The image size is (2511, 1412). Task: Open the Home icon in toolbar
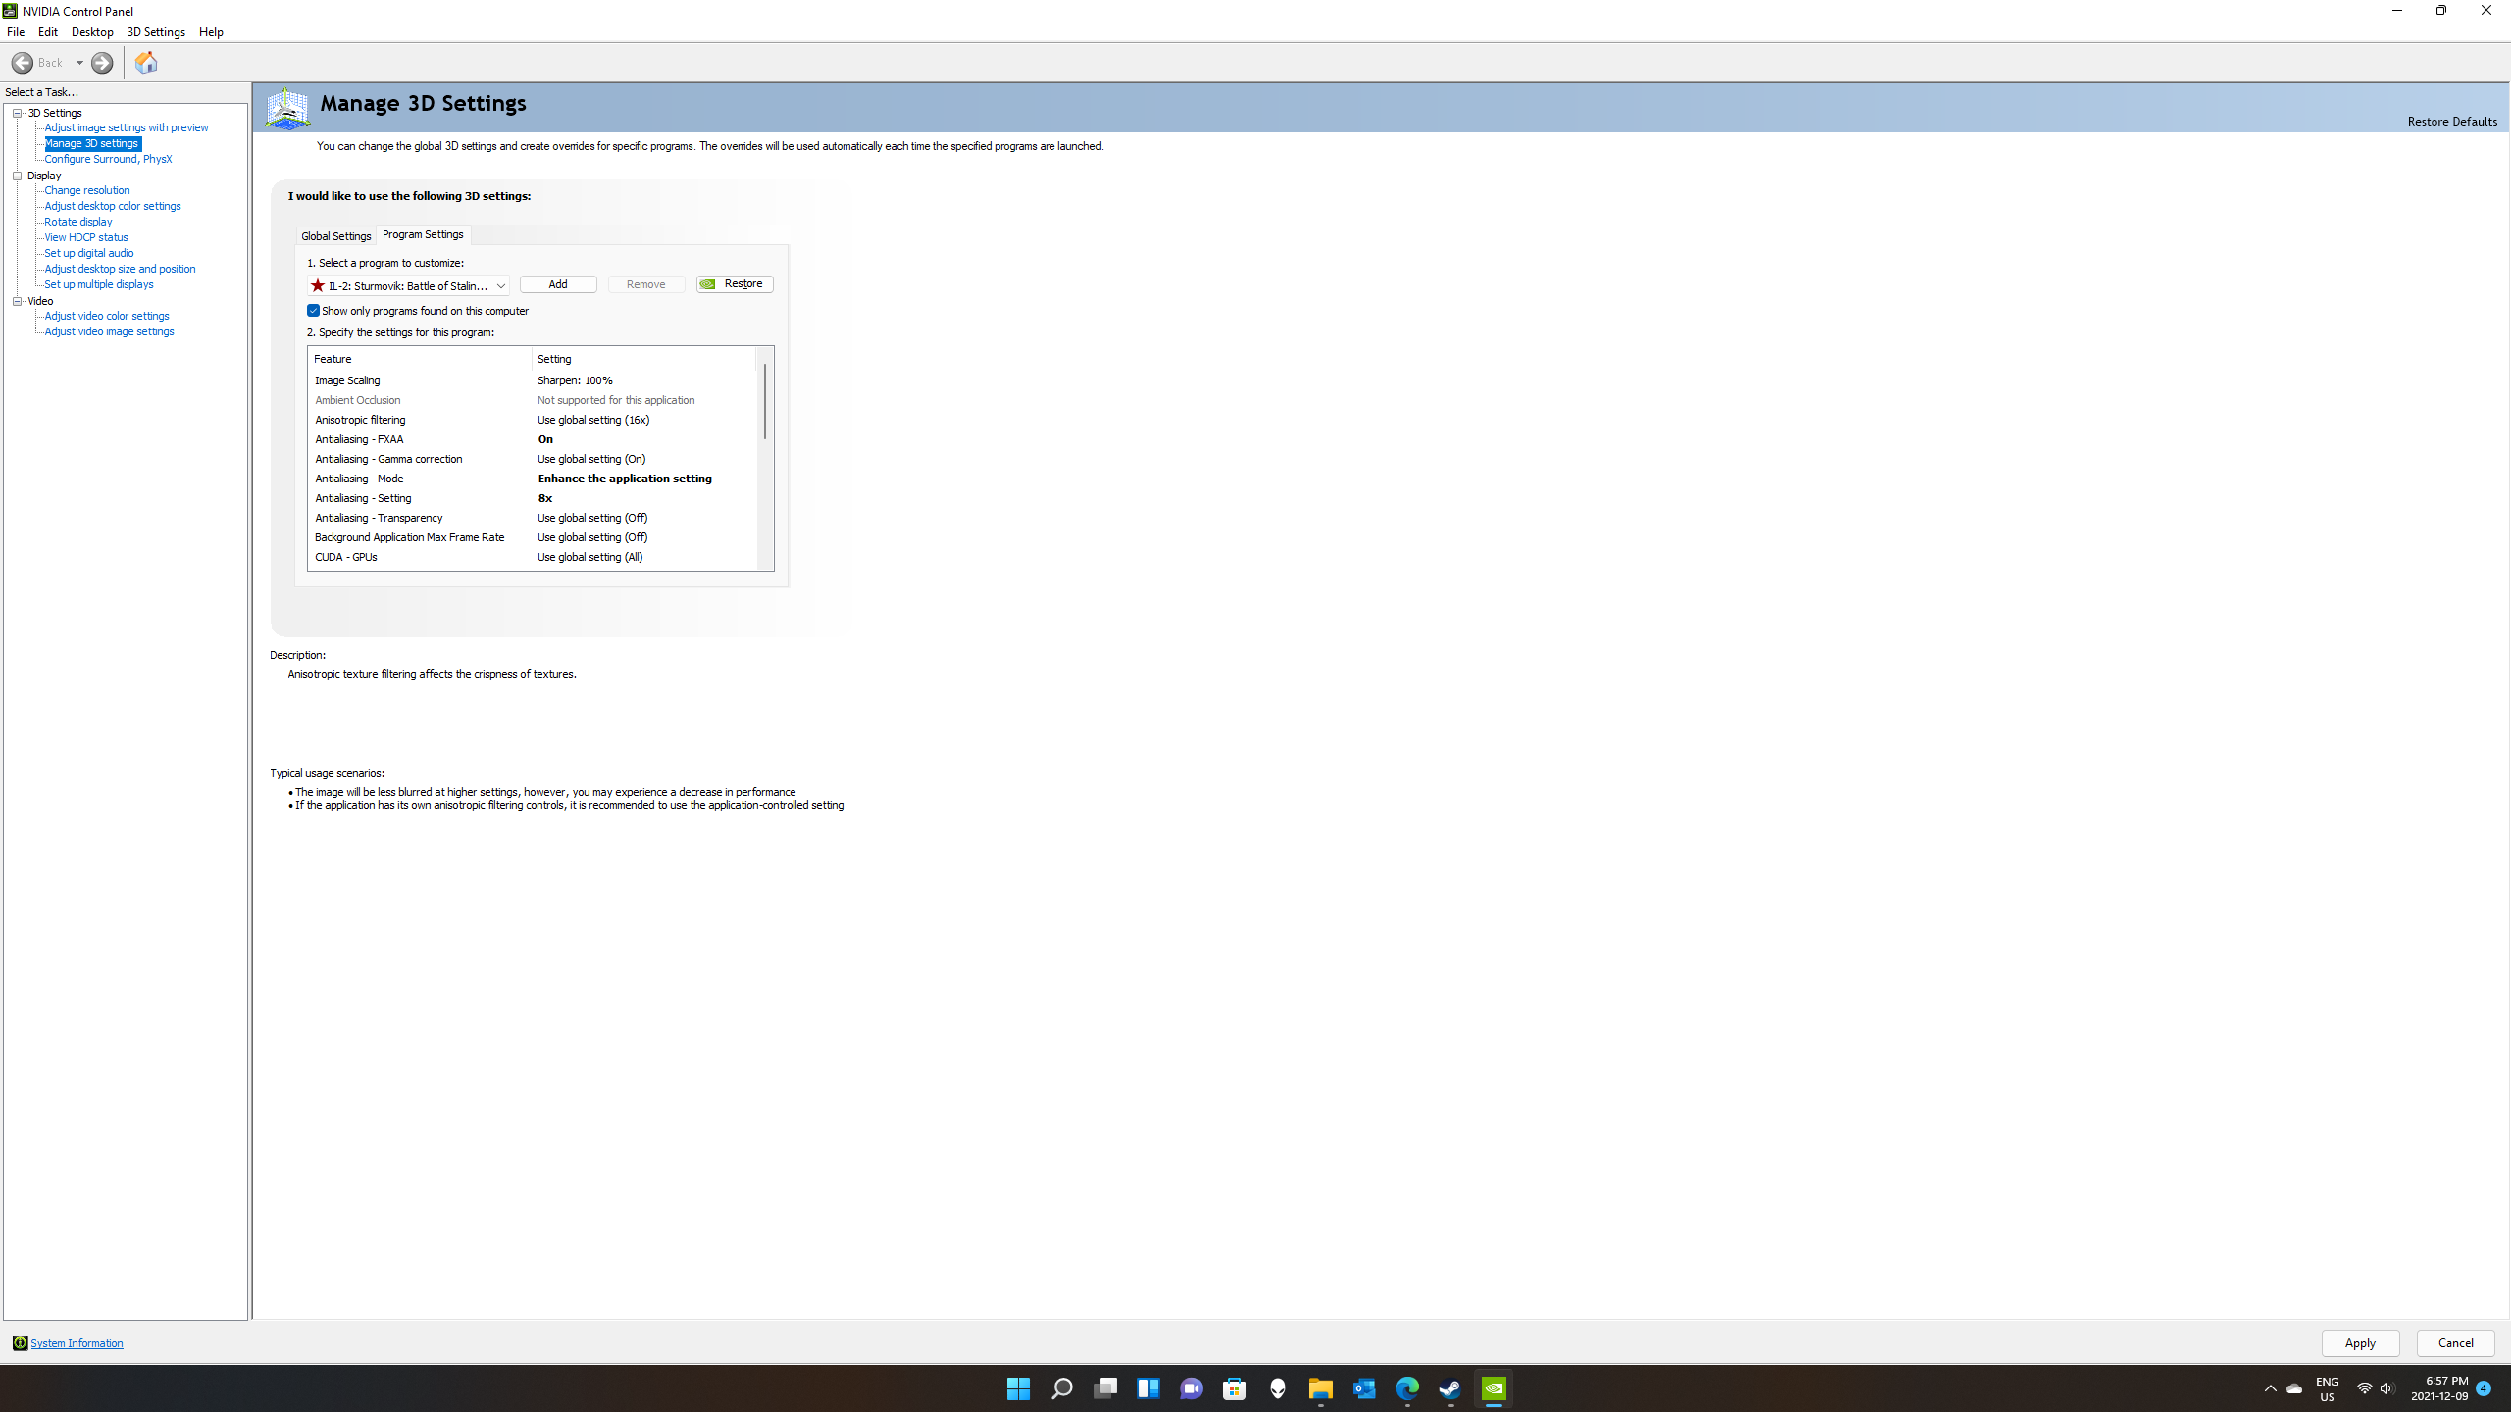coord(146,63)
